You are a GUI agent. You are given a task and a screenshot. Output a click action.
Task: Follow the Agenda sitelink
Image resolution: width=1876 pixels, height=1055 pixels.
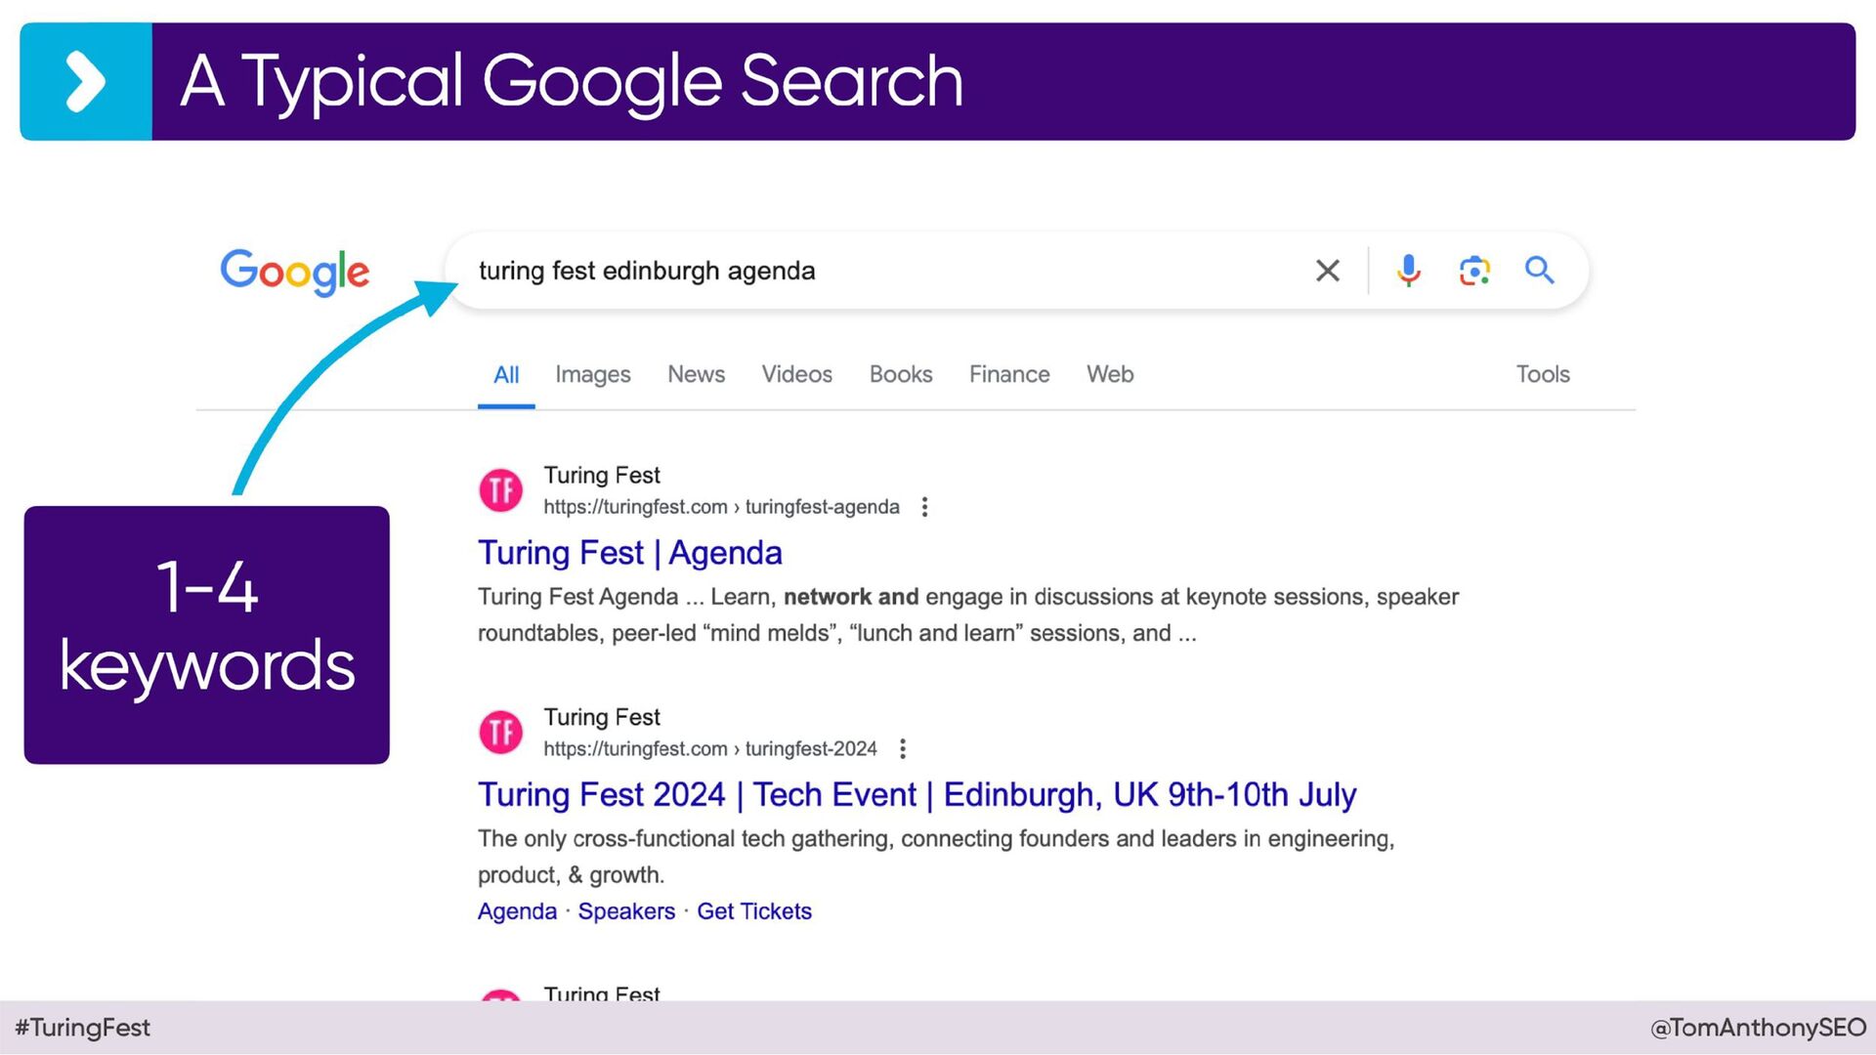pos(517,911)
